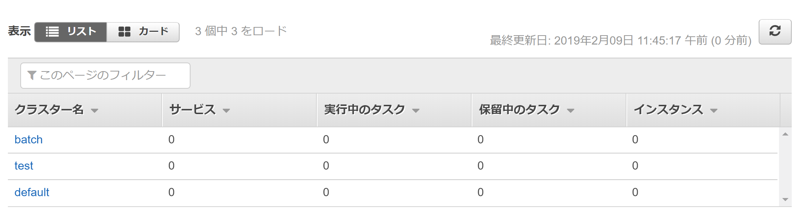Open the batch cluster link
This screenshot has width=800, height=213.
click(29, 140)
